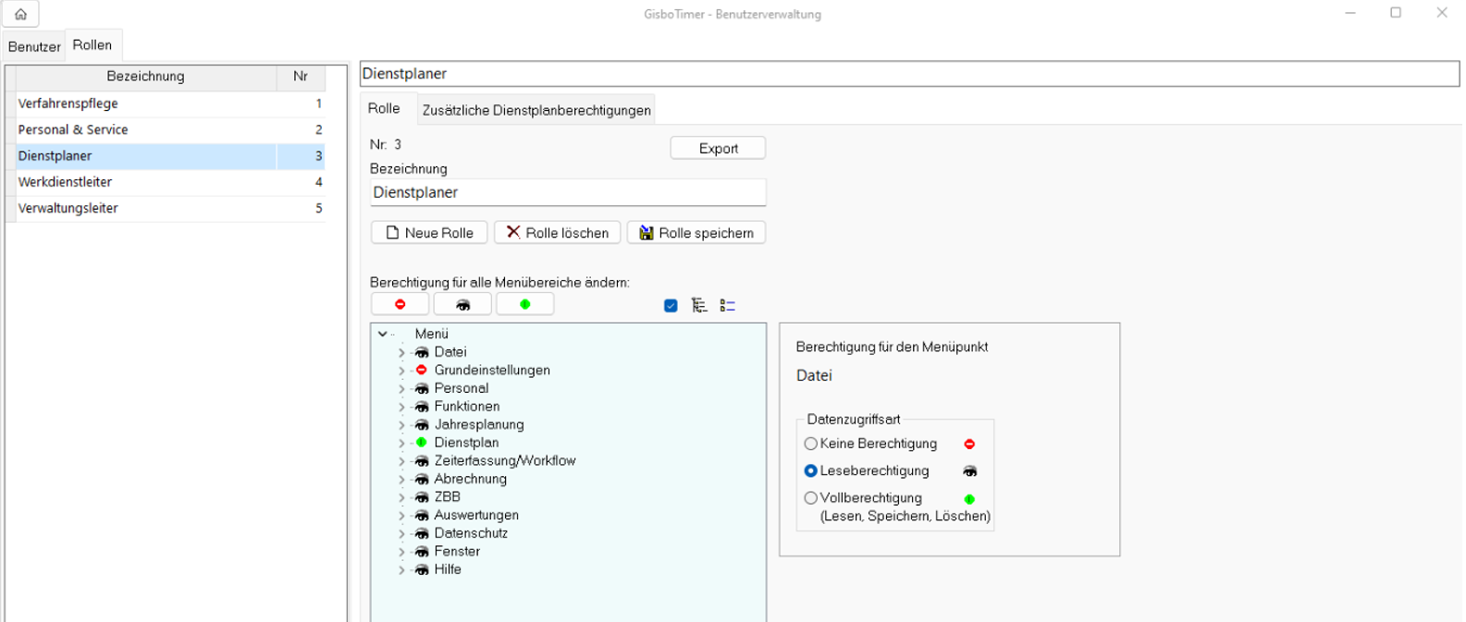The width and height of the screenshot is (1466, 622).
Task: Click the tree structure view icon
Action: (699, 305)
